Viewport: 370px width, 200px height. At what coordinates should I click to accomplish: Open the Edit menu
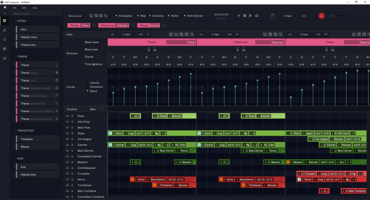pyautogui.click(x=24, y=8)
